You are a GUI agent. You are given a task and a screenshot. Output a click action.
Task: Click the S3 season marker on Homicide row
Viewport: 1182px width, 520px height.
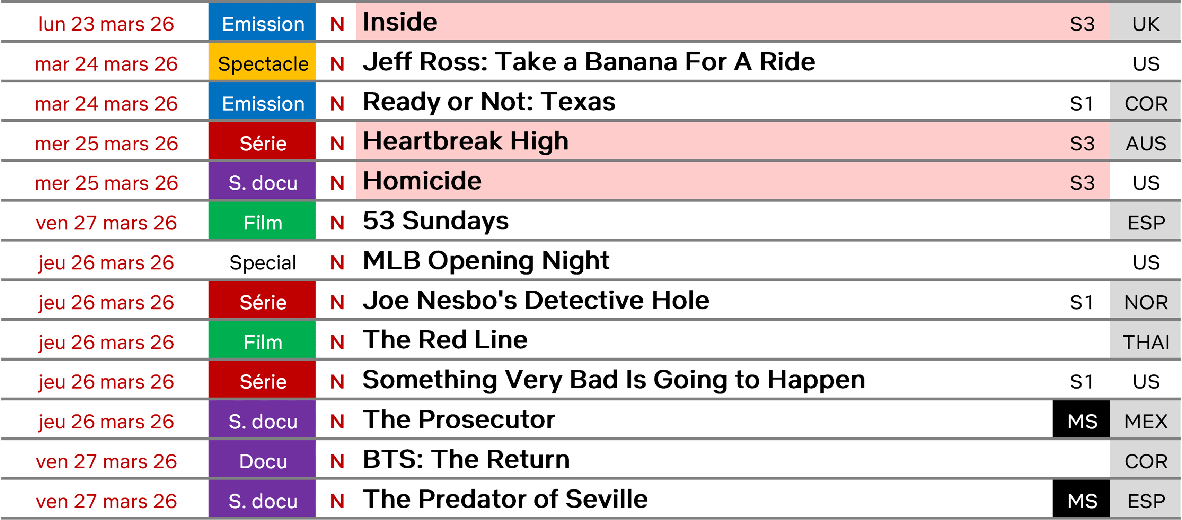pos(1082,183)
